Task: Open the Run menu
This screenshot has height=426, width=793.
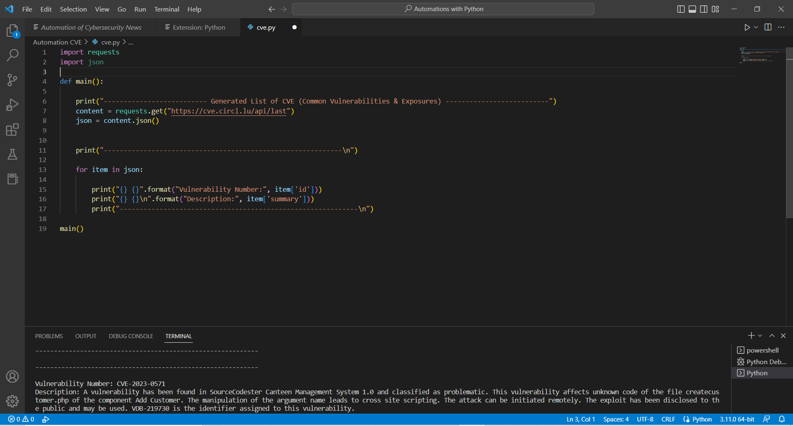Action: tap(140, 9)
